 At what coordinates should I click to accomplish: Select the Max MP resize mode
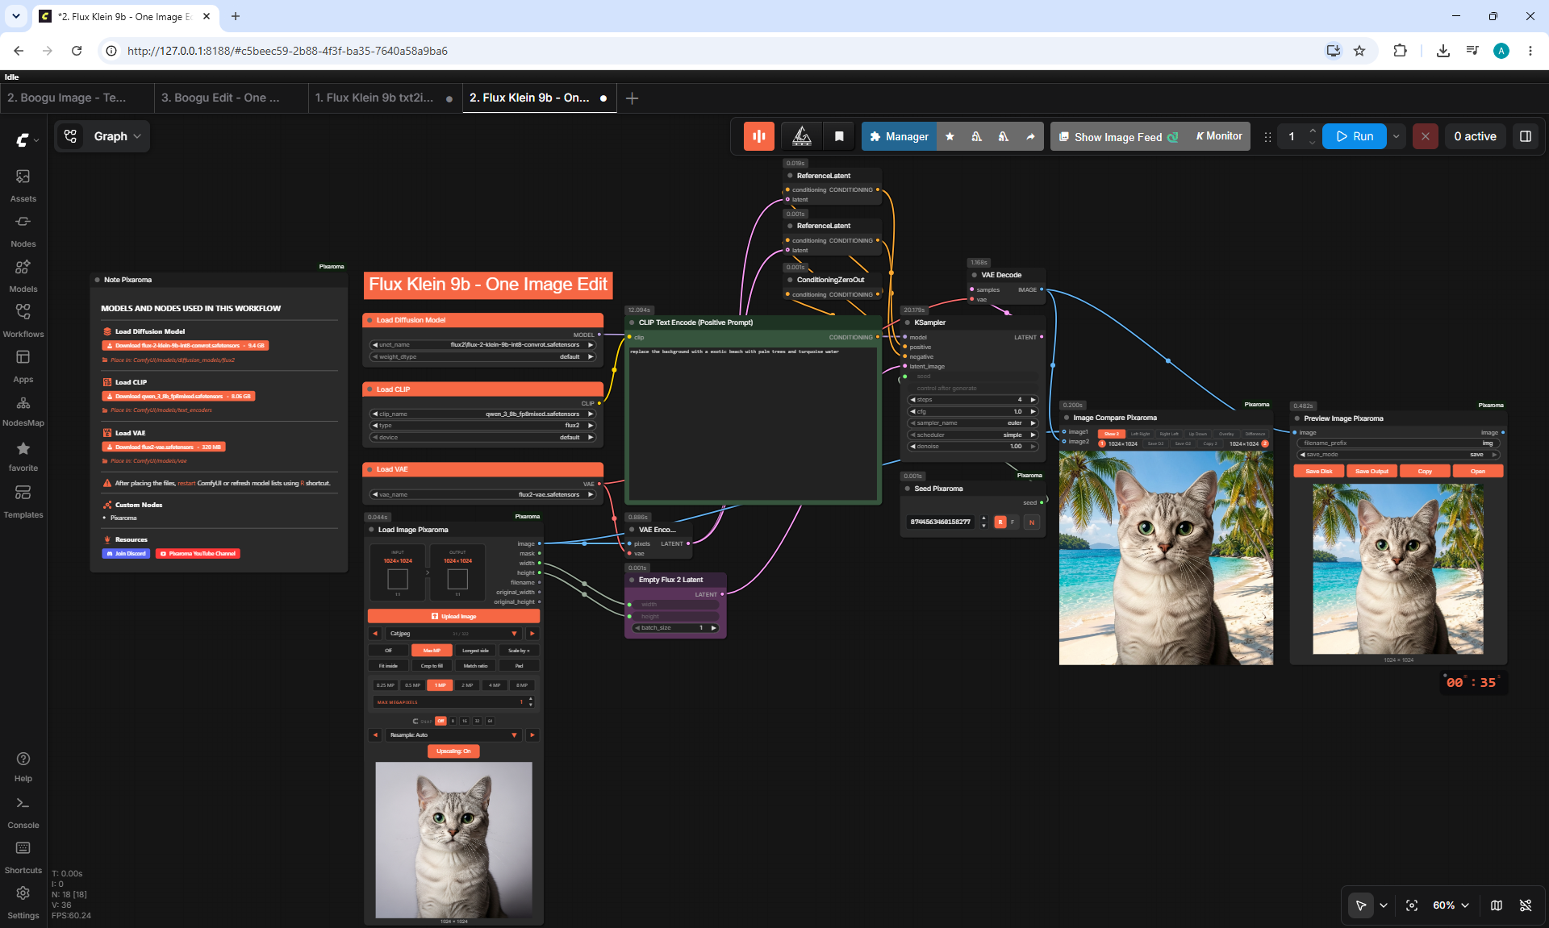[432, 651]
